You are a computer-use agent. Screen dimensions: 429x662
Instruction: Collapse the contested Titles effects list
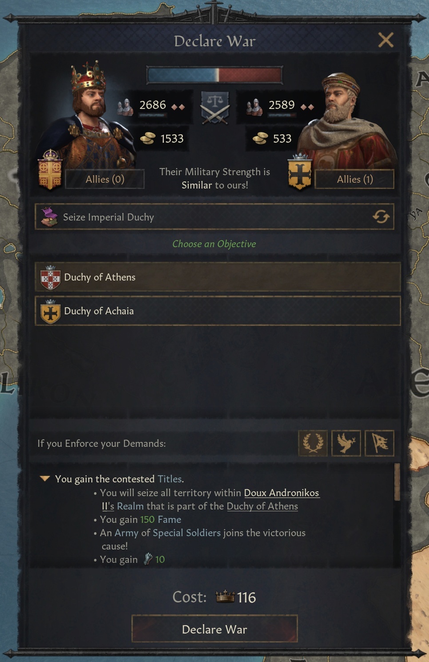click(x=44, y=479)
